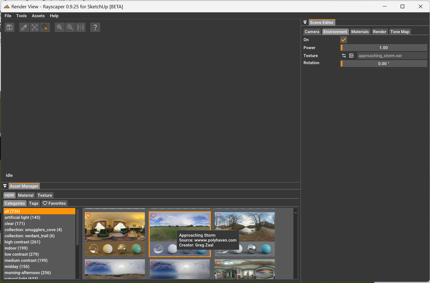Image resolution: width=430 pixels, height=283 pixels.
Task: Select the interactive render region cursor tool
Action: 45,27
